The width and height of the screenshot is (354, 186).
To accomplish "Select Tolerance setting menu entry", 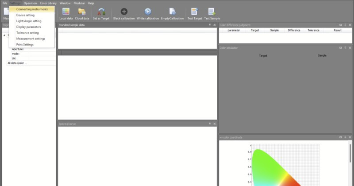I will [x=32, y=33].
